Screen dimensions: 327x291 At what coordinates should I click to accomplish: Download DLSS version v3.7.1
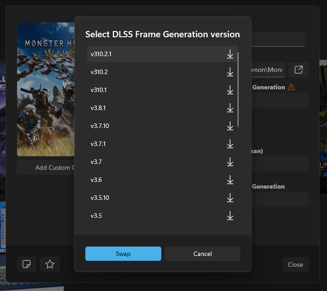(x=230, y=144)
